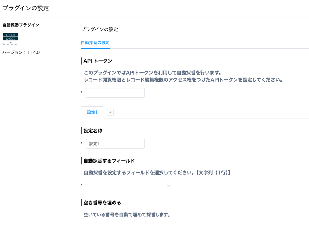Open the dropdown under 自動採番を設定するフィールド instruction
This screenshot has height=226, width=309.
(130, 186)
